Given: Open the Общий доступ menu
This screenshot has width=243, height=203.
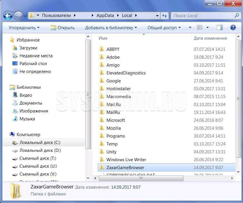Looking at the screenshot, I should pos(164,28).
